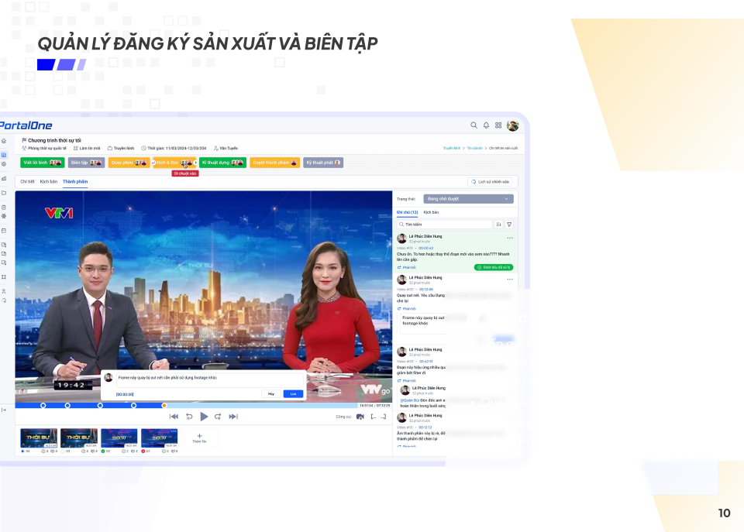This screenshot has width=744, height=532.
Task: Select the Thành phẩm tab
Action: 75,182
